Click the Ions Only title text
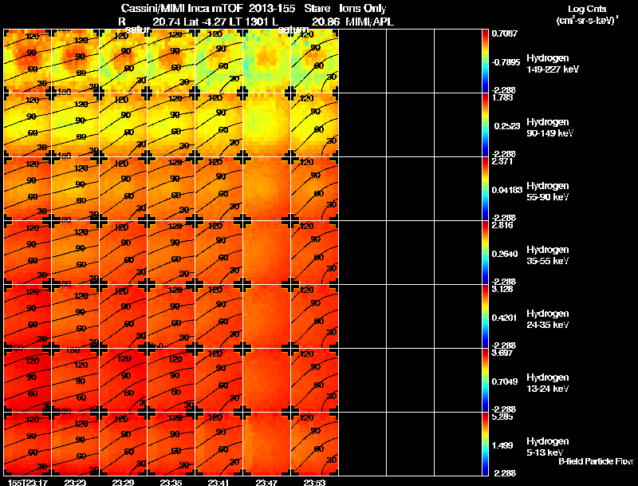 pos(363,8)
